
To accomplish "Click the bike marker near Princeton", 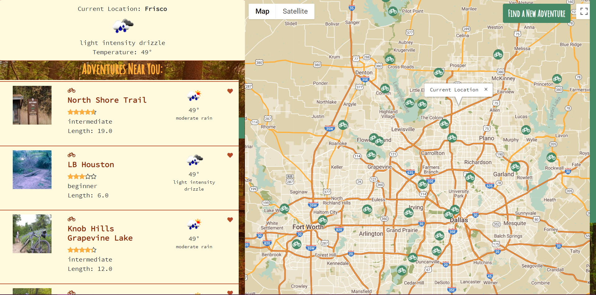I will click(557, 79).
